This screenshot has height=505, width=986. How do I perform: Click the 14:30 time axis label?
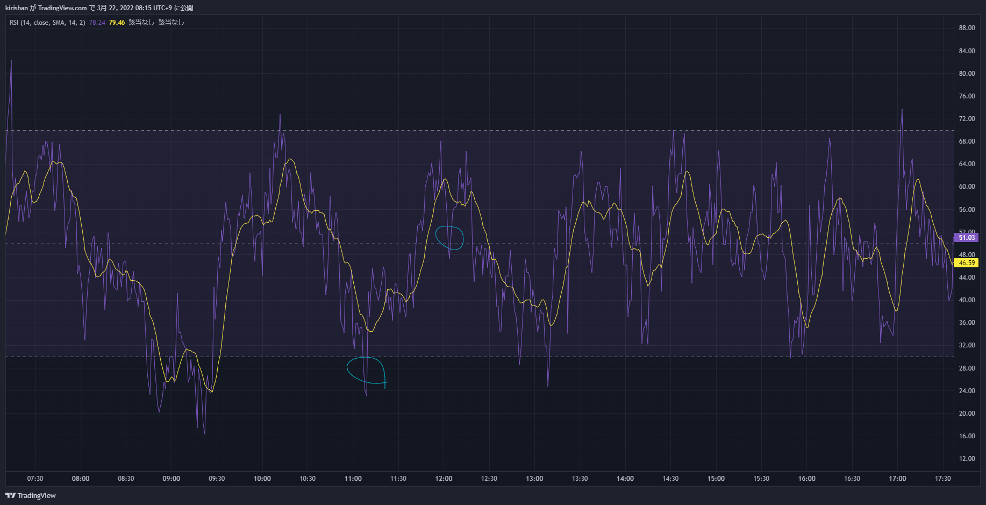point(670,479)
